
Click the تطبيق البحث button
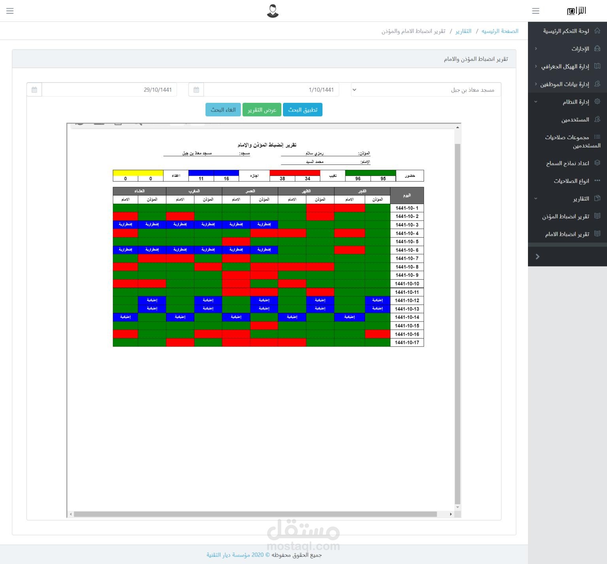(x=303, y=110)
